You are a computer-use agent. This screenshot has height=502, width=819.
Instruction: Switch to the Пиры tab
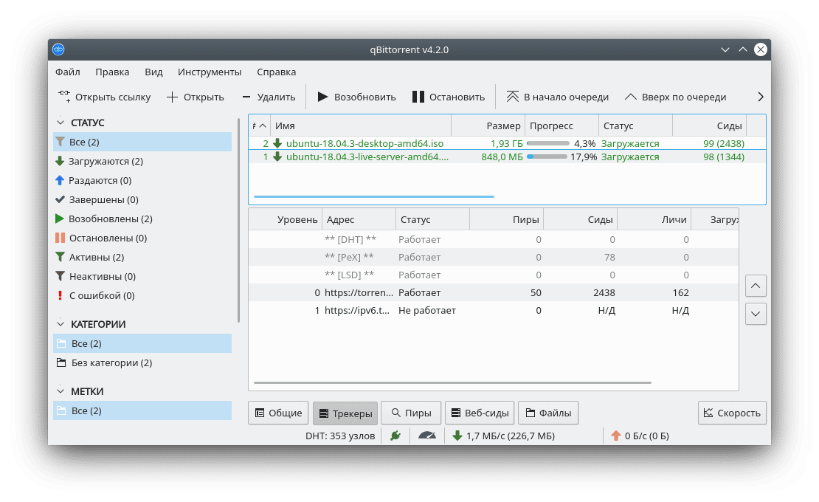411,413
